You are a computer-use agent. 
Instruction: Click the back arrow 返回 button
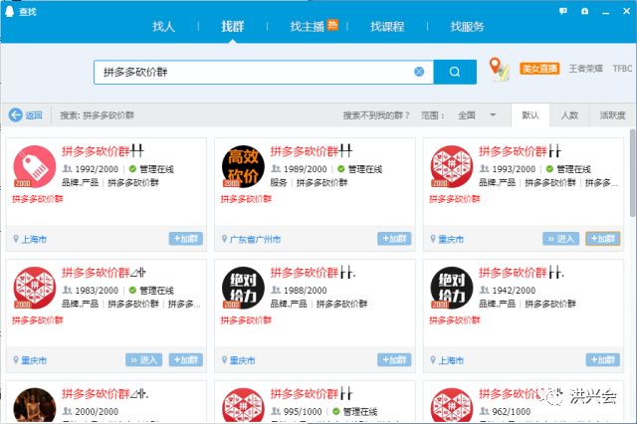26,115
